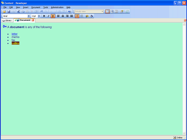Open the Document menu
187x140 pixels.
(x=36, y=7)
